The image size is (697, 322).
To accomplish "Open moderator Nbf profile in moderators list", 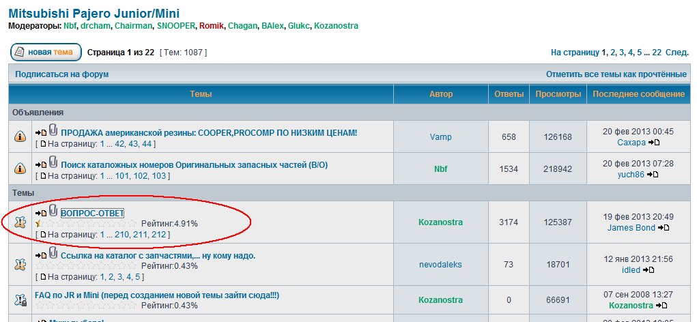I will click(70, 26).
